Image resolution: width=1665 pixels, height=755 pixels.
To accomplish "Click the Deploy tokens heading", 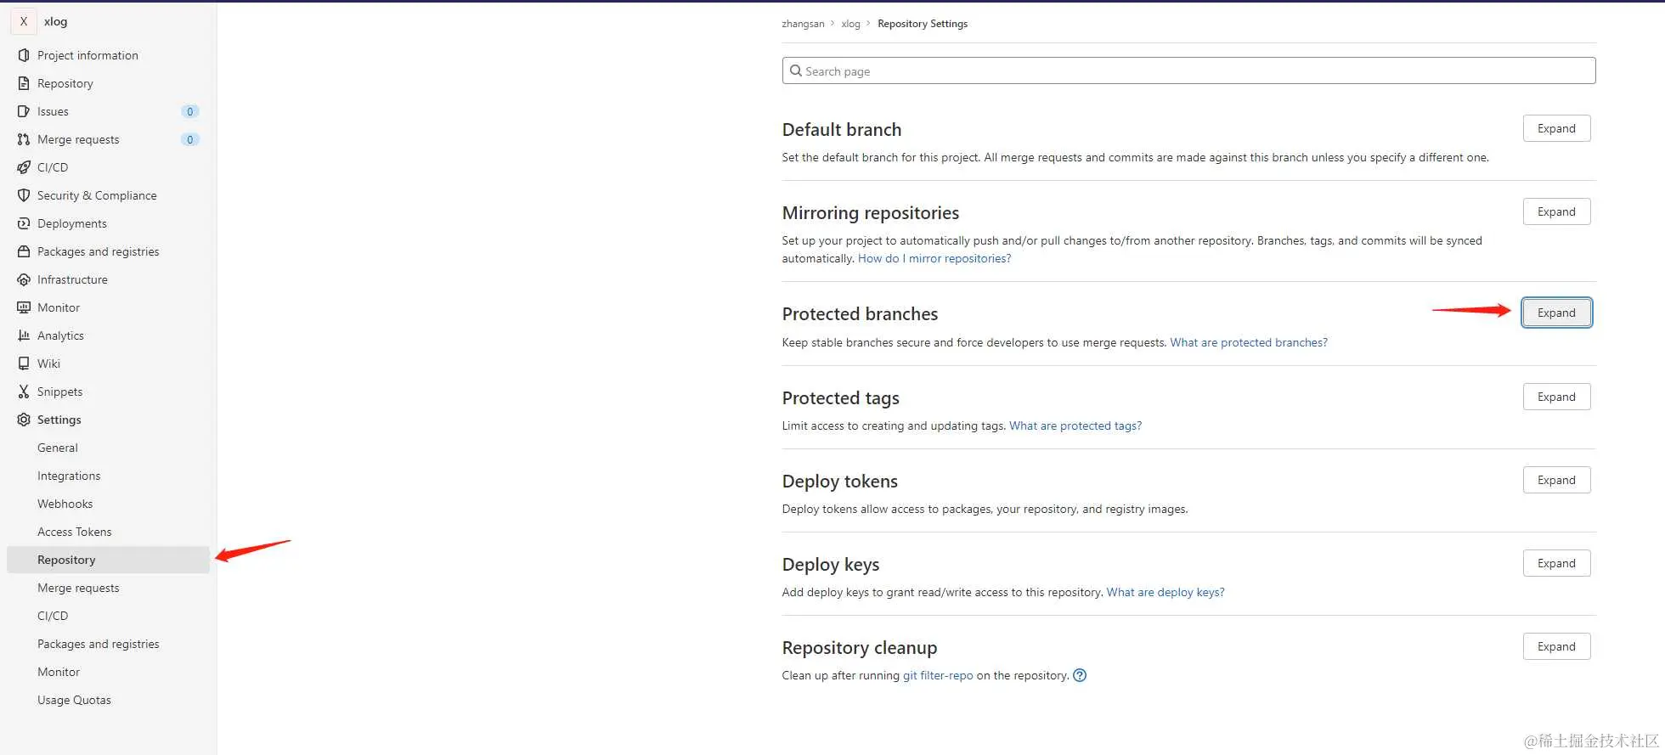I will coord(839,481).
